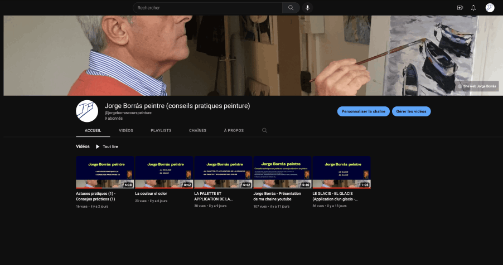Open Astuces pratiques (1) video thumbnail
This screenshot has height=265, width=503.
click(x=105, y=172)
